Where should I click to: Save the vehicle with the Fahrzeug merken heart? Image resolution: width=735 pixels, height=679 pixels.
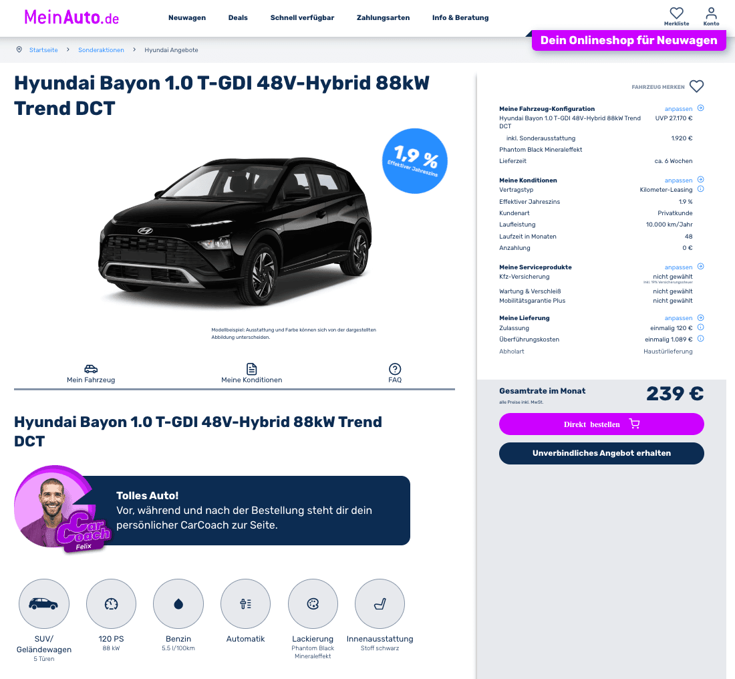[696, 86]
